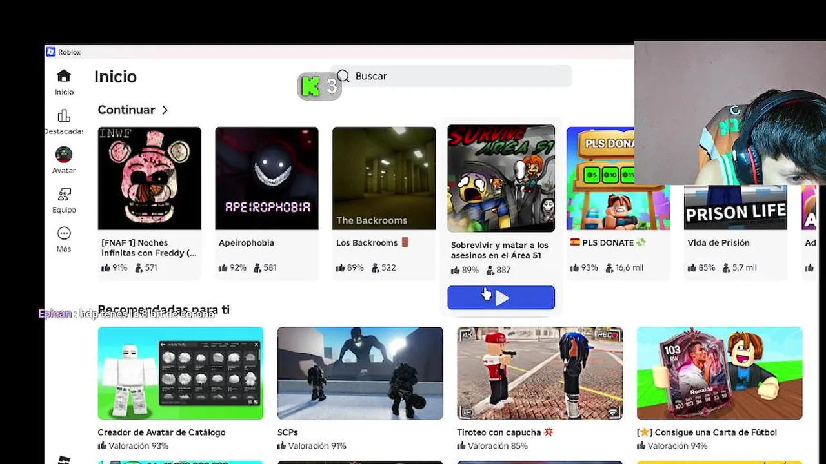
Task: Click Valoración 91% under SCPs
Action: [x=312, y=446]
